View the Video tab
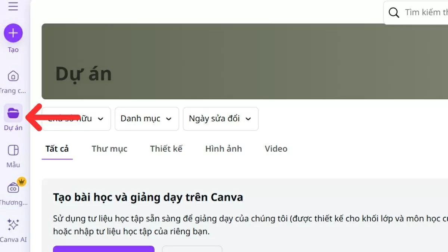 click(x=276, y=149)
